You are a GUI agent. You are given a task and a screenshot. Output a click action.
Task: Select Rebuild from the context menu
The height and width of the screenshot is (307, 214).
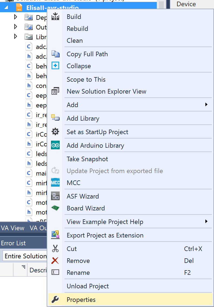[77, 29]
